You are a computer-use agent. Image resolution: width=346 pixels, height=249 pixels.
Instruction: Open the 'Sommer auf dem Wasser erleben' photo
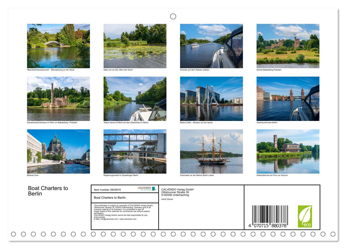tap(211, 46)
